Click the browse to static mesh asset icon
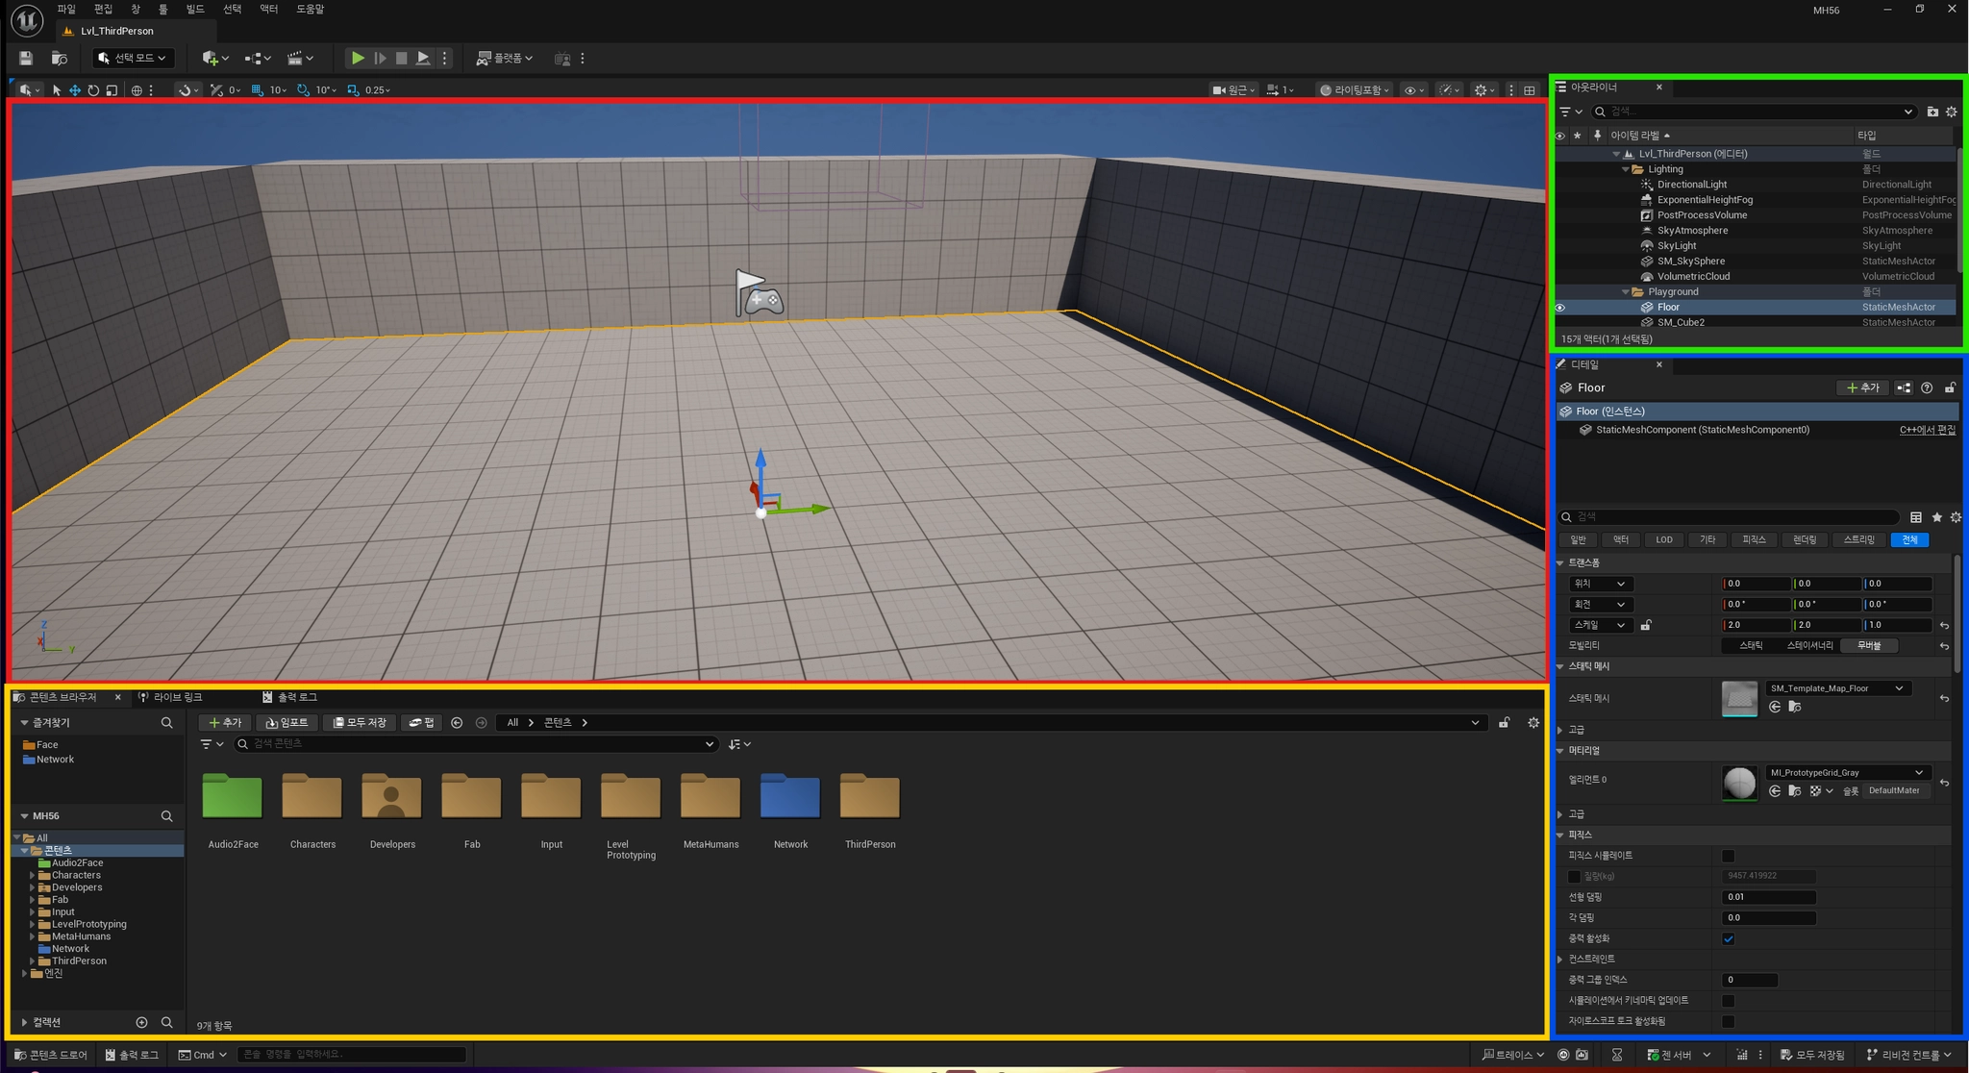 point(1793,707)
